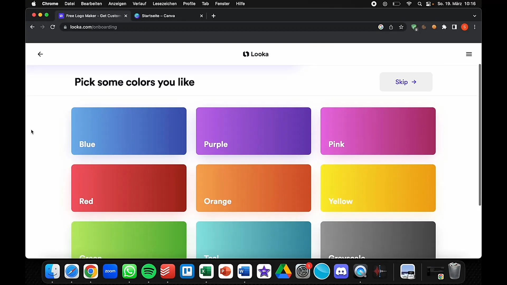Click the Datei menu bar item
This screenshot has height=285, width=507.
coord(69,3)
